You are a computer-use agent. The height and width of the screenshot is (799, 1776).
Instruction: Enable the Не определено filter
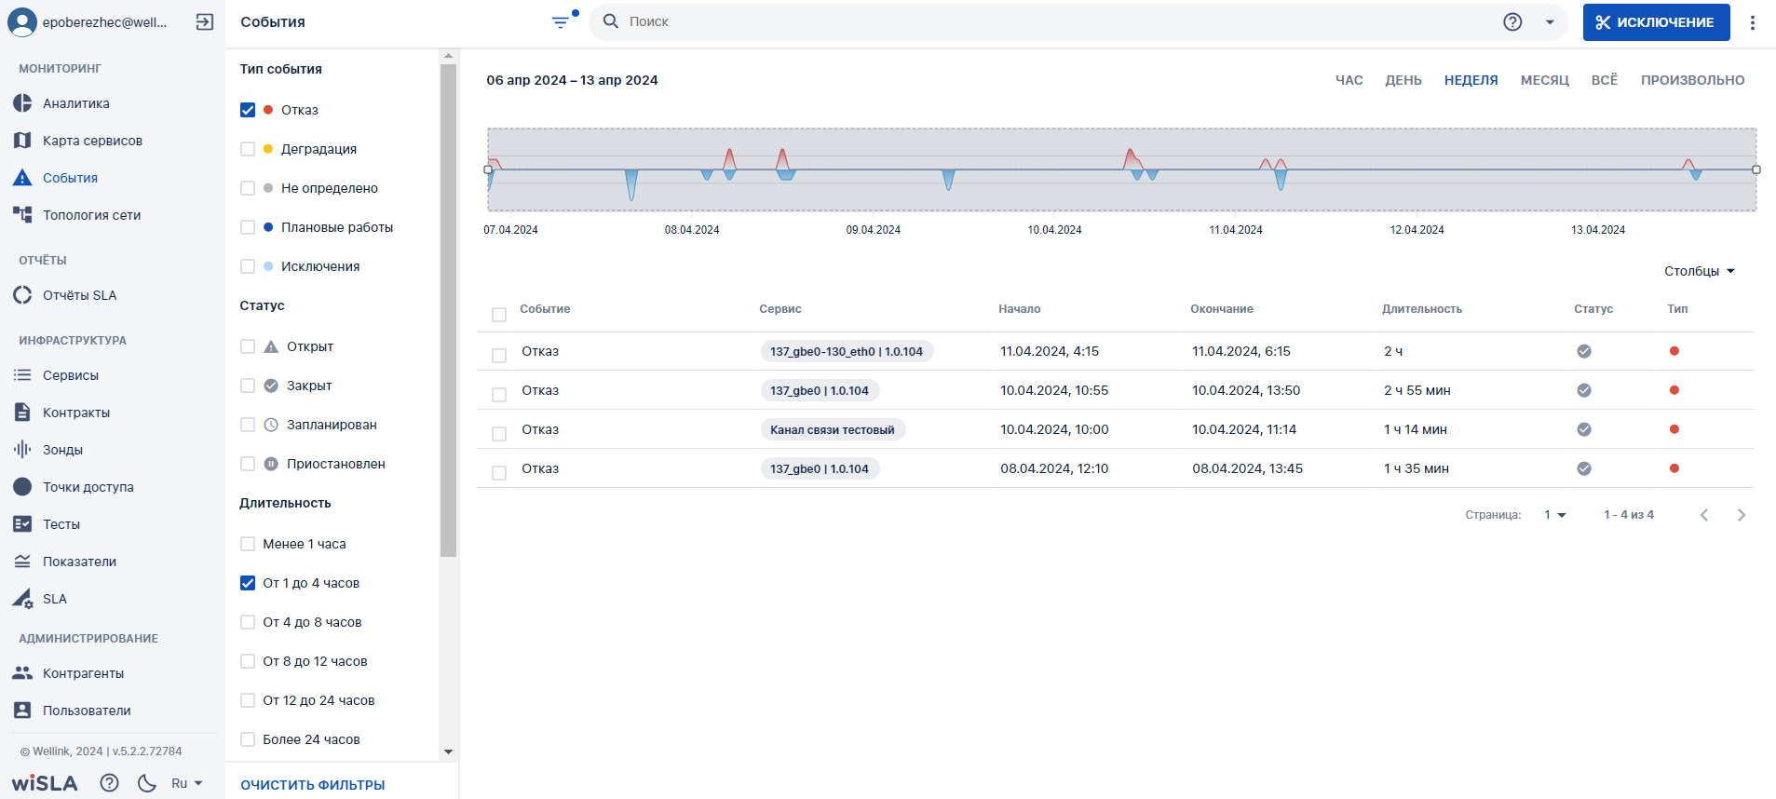(248, 188)
